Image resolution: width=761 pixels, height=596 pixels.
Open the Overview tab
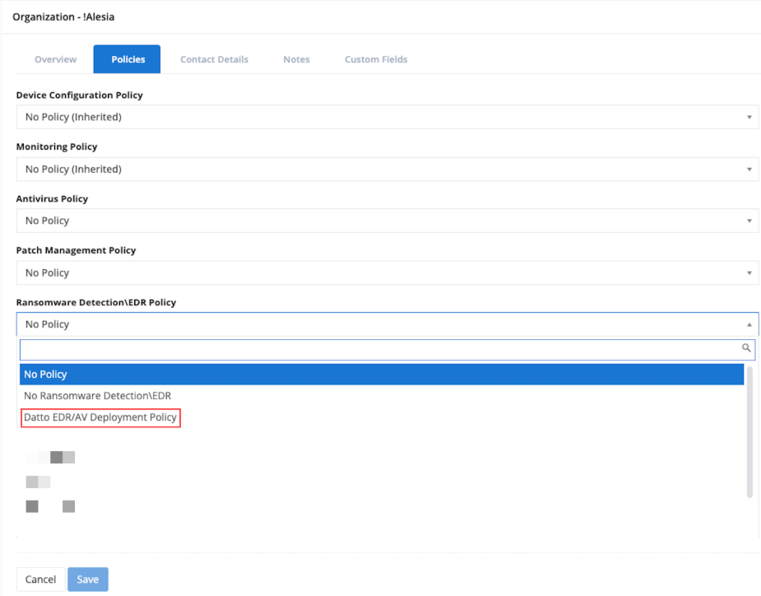click(55, 59)
